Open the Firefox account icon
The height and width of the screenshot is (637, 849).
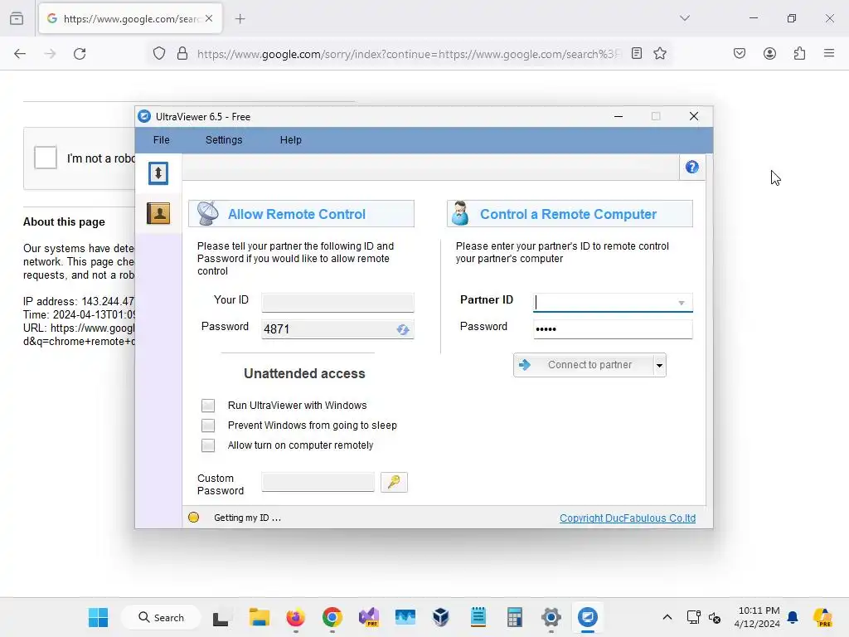pos(769,54)
